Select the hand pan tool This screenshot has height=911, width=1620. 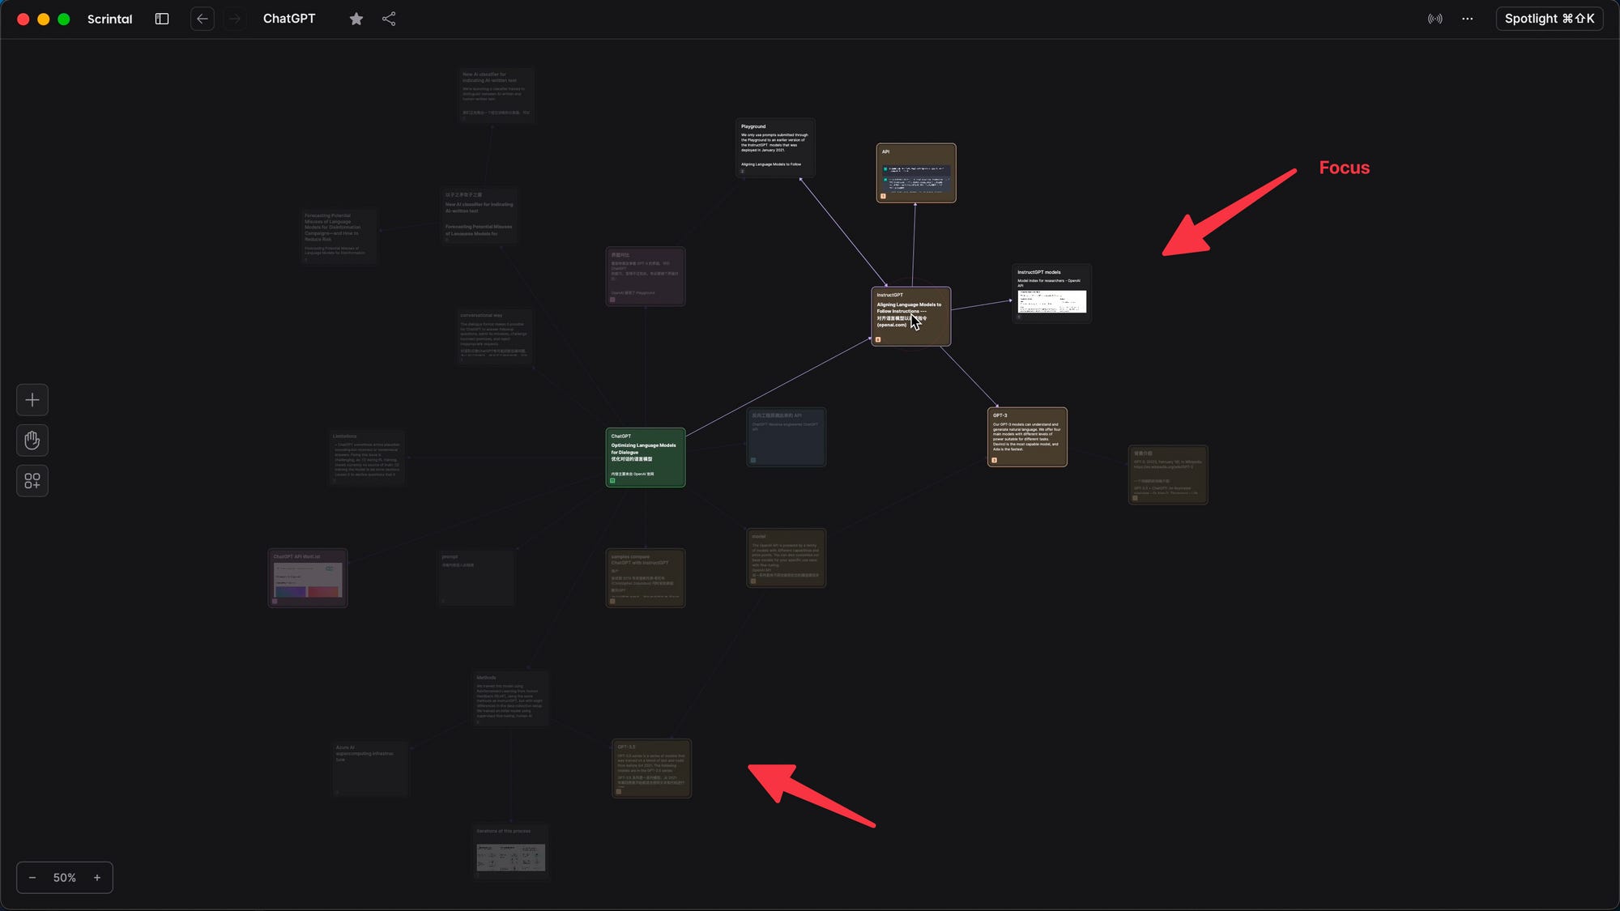(32, 441)
